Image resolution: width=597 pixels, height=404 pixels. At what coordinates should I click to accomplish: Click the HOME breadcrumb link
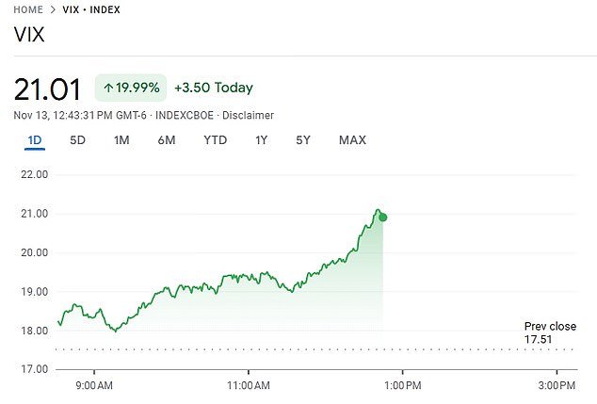pos(28,9)
